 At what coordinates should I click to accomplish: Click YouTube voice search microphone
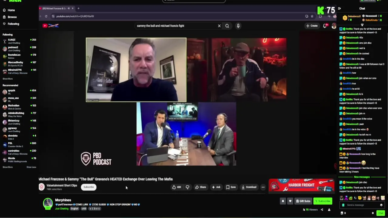point(238,26)
